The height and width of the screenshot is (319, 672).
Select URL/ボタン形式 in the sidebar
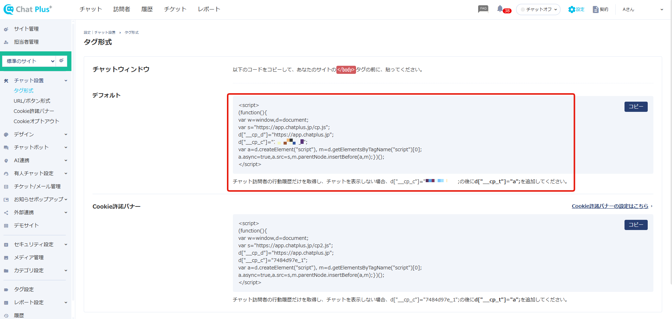tap(32, 101)
